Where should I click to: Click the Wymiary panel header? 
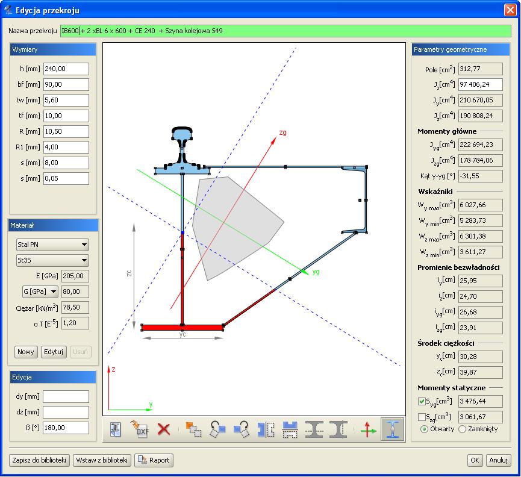pyautogui.click(x=53, y=49)
